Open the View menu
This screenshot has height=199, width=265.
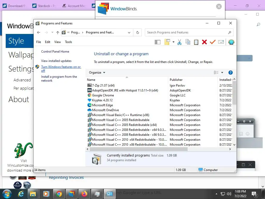pos(57,42)
